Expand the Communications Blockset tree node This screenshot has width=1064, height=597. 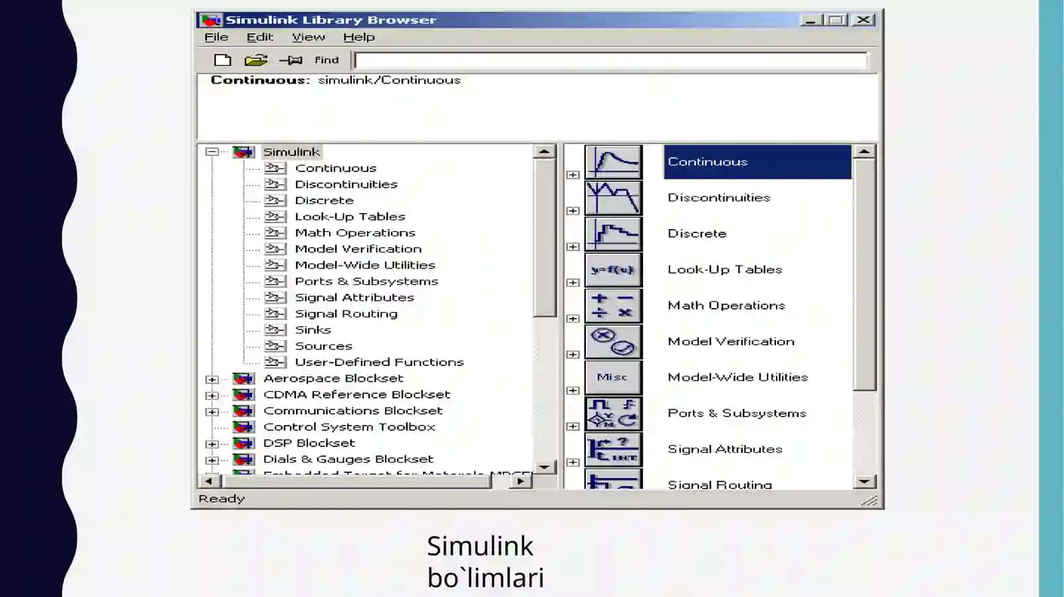tap(212, 412)
